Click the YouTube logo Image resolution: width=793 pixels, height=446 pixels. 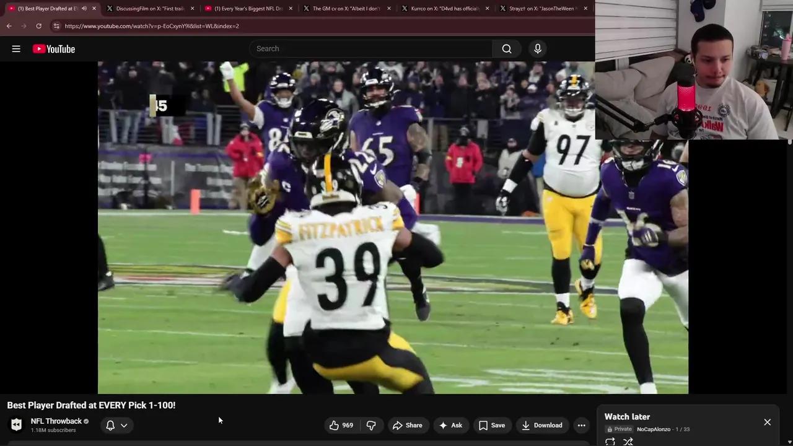[x=53, y=48]
